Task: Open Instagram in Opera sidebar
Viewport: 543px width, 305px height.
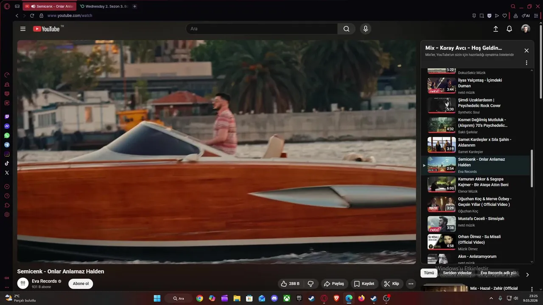Action: pyautogui.click(x=7, y=154)
